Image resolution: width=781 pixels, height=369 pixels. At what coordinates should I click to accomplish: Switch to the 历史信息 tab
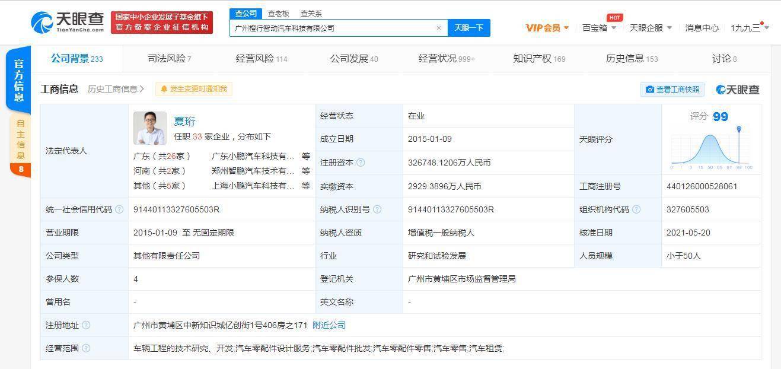[x=632, y=59]
